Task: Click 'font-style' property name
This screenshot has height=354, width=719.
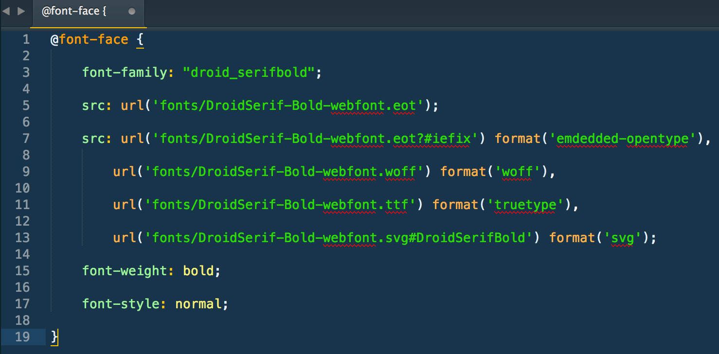Action: (x=121, y=304)
